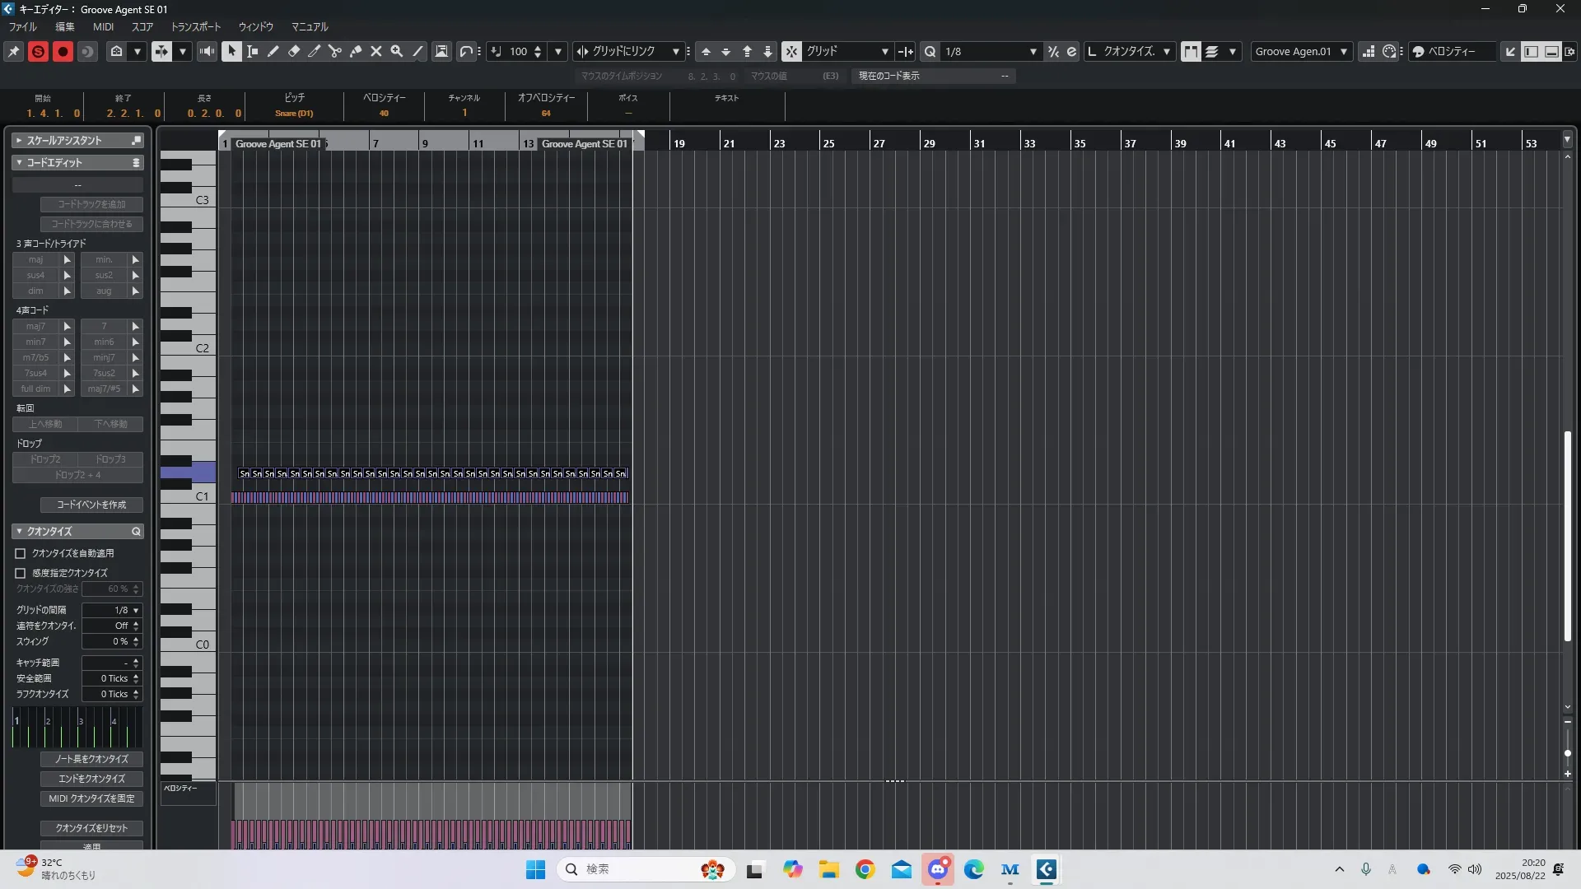Select the Mute X tool
The width and height of the screenshot is (1581, 889).
pyautogui.click(x=376, y=51)
